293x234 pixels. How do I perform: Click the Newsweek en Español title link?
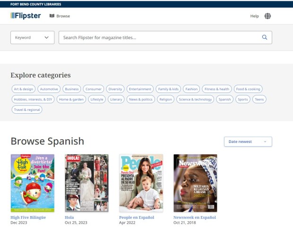pos(194,217)
